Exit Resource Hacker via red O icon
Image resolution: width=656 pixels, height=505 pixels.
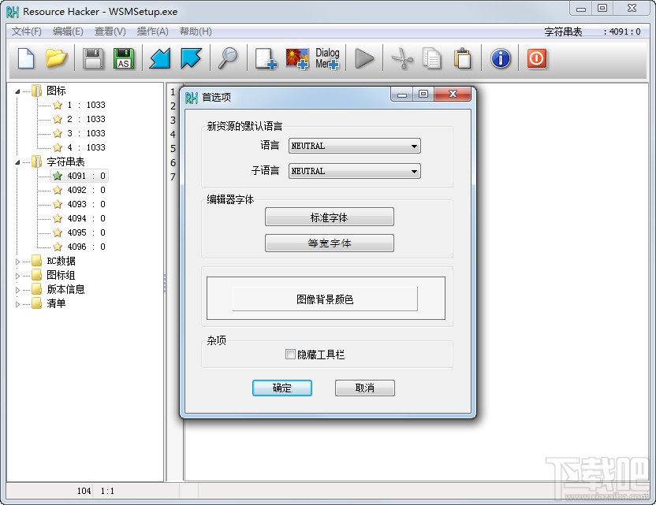pyautogui.click(x=537, y=58)
